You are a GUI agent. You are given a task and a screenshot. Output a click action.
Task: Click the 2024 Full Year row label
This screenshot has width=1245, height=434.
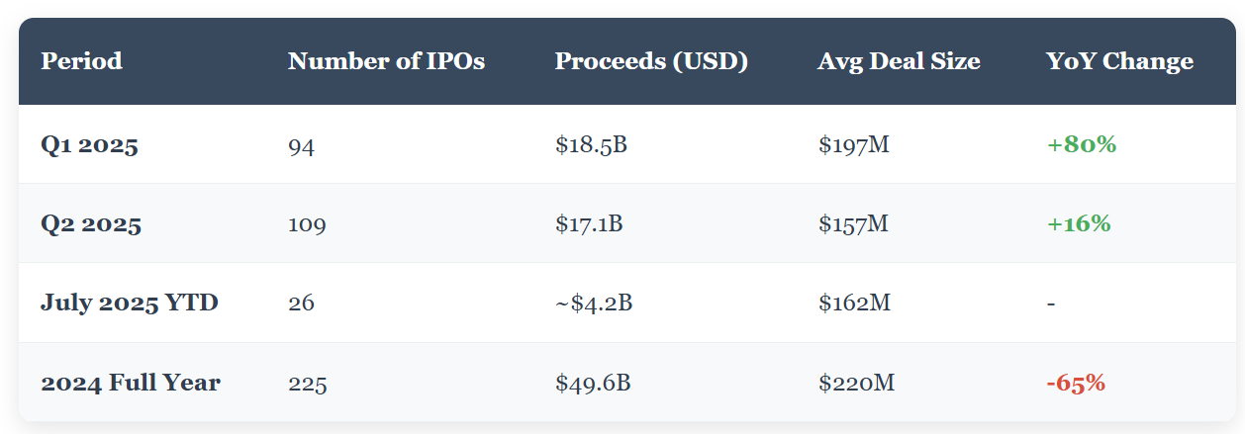(x=131, y=383)
